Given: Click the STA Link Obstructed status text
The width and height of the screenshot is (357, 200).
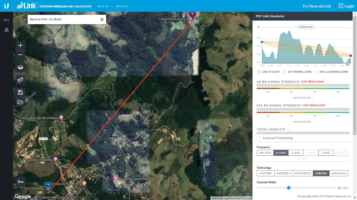Looking at the screenshot, I should 314,105.
